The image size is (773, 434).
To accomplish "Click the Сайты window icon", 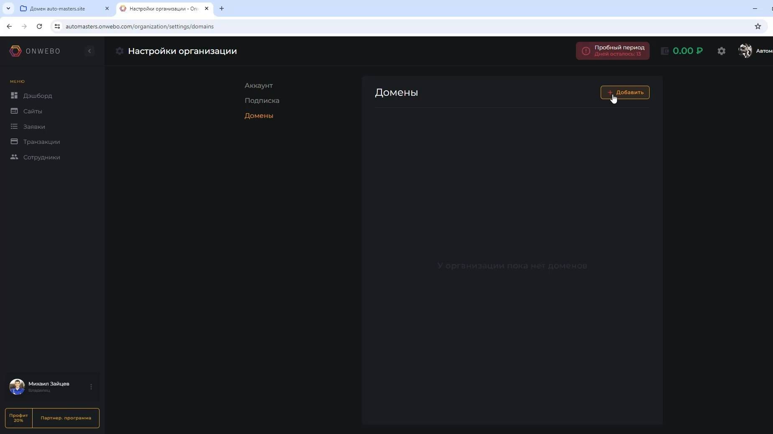I will click(x=14, y=111).
